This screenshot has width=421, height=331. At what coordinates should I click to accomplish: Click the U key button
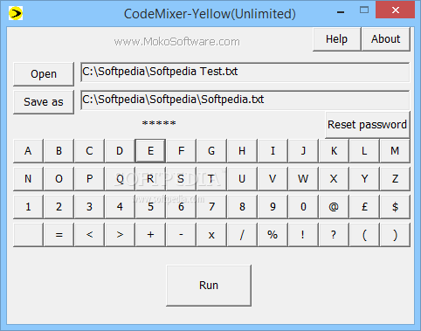coord(242,179)
